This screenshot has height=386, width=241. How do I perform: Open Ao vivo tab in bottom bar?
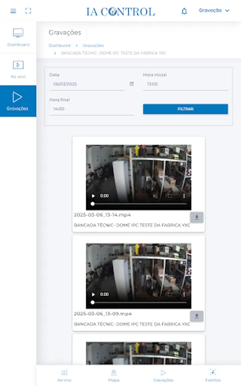pos(64,376)
